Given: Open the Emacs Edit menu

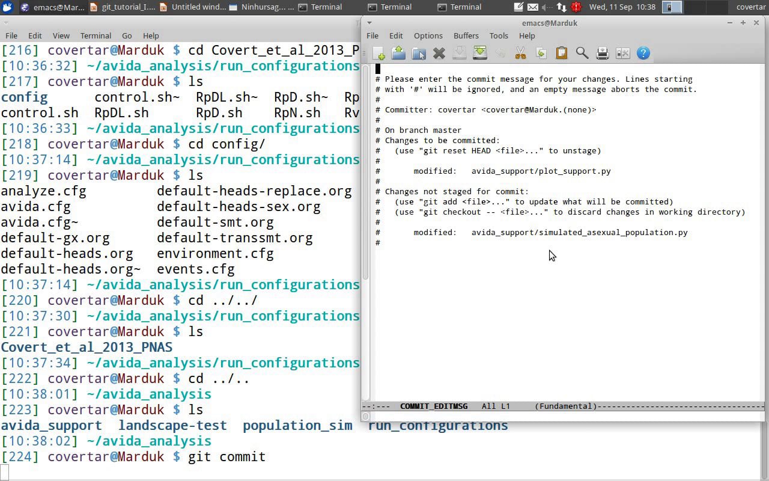Looking at the screenshot, I should (396, 35).
